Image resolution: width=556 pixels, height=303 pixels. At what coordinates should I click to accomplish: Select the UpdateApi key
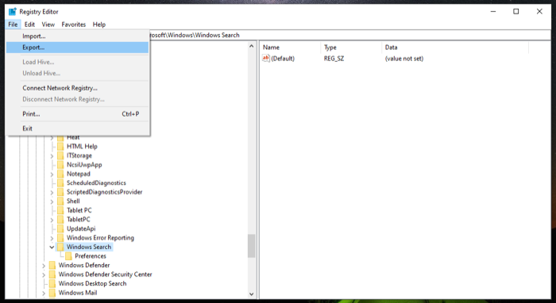point(81,229)
